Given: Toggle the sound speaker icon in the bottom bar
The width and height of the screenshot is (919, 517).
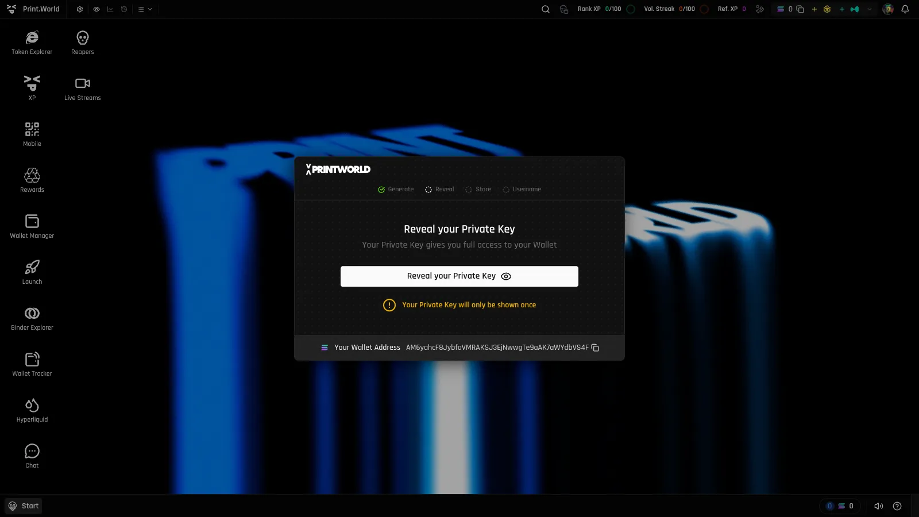Looking at the screenshot, I should coord(878,506).
